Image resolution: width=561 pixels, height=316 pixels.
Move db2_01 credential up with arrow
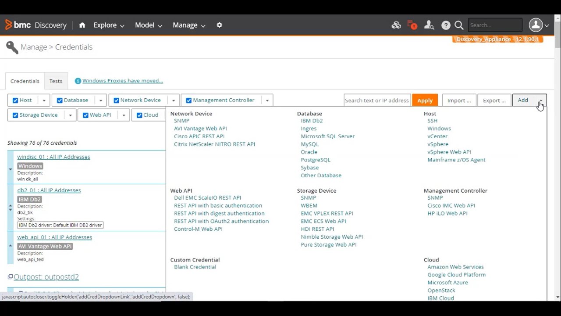[x=11, y=205]
